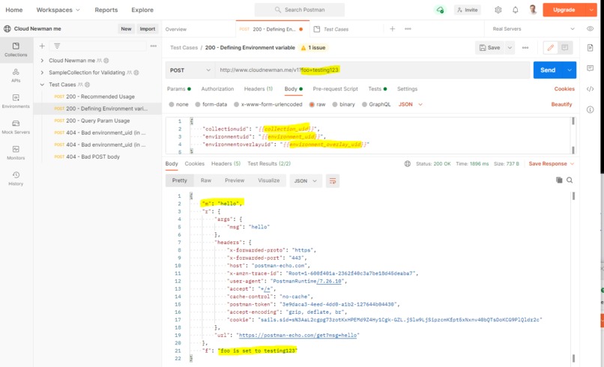
Task: Open the History sidebar icon
Action: (16, 178)
